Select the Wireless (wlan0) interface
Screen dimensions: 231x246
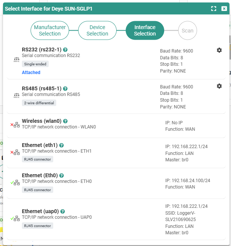(x=116, y=126)
